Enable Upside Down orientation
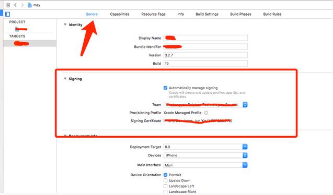 [x=165, y=180]
